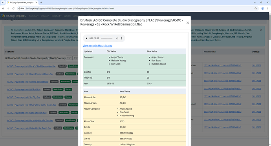
Task: Dismiss the updated fields info alert
Action: point(261,30)
